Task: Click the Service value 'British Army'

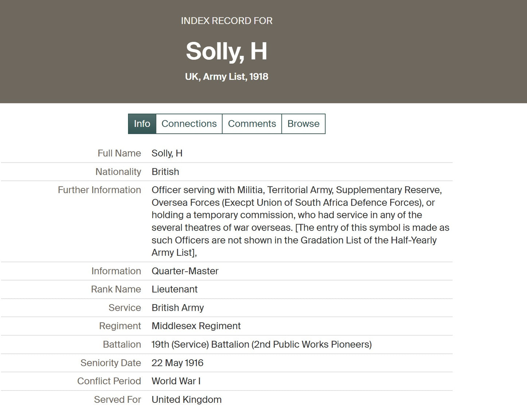Action: coord(178,308)
